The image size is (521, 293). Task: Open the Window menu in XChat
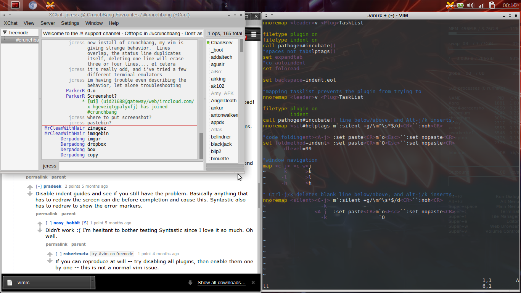tap(94, 23)
